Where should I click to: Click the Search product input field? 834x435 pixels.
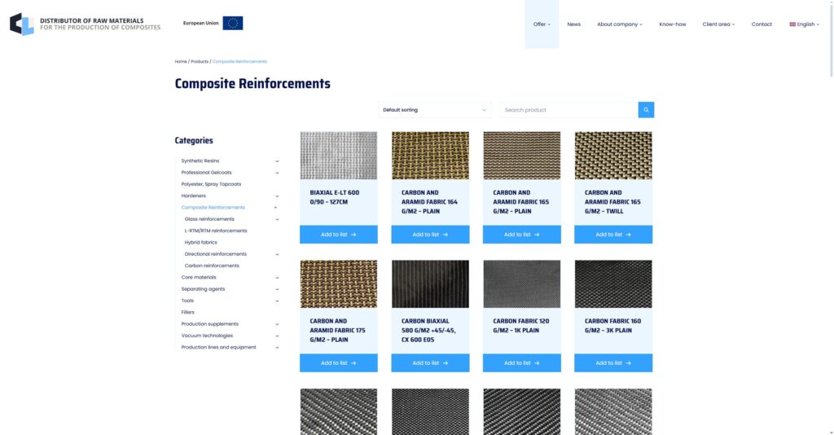click(x=568, y=110)
